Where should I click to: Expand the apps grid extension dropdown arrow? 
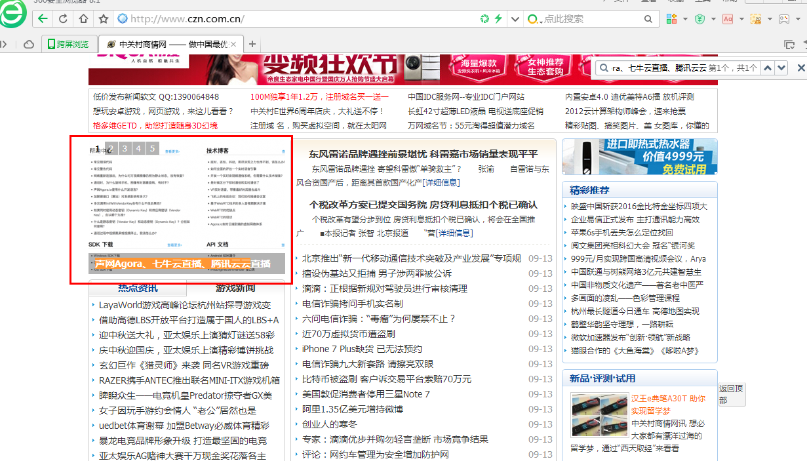tap(684, 19)
